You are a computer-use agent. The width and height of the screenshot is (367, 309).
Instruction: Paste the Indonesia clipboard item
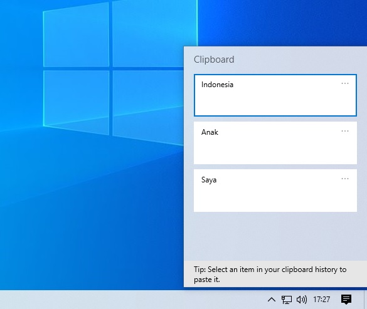275,95
